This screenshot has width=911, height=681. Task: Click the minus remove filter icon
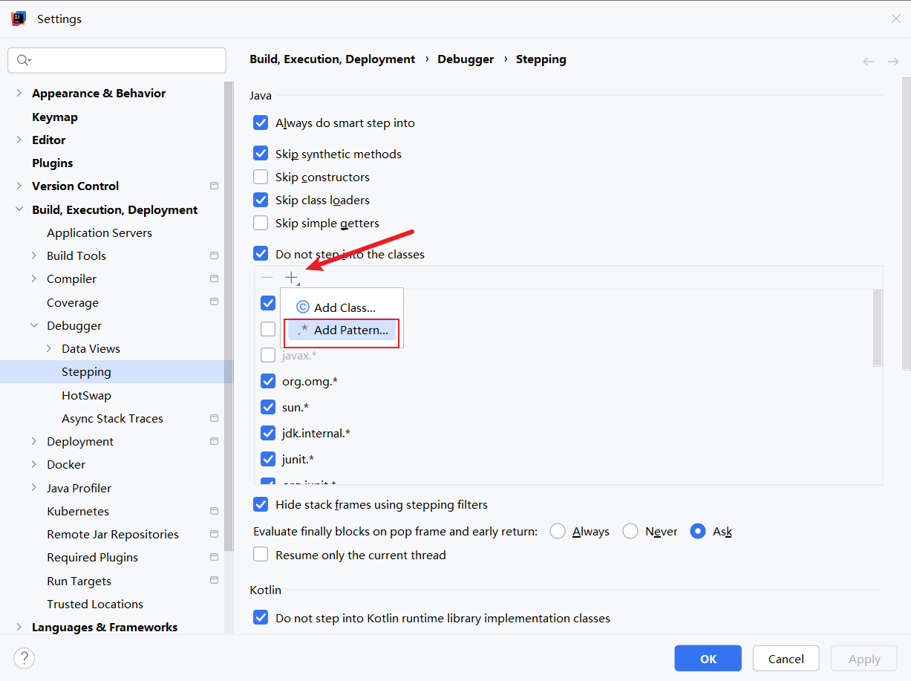click(x=267, y=277)
